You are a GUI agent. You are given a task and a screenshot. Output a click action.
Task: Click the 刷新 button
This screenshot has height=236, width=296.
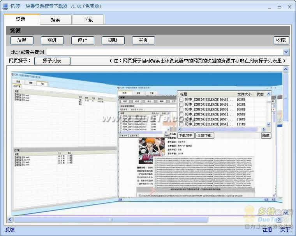click(113, 40)
